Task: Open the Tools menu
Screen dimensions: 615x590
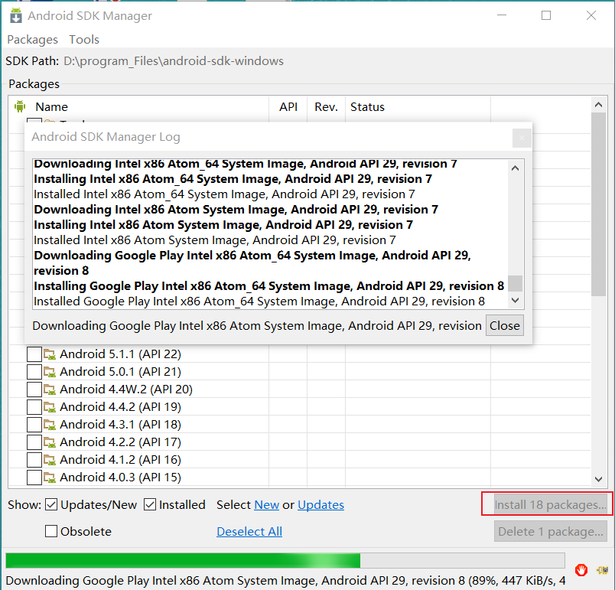Action: pos(84,40)
